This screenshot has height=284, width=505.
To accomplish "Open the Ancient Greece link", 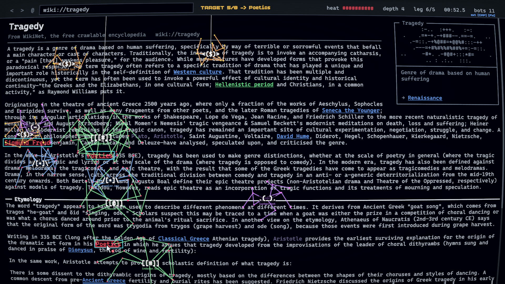I will pyautogui.click(x=104, y=280).
